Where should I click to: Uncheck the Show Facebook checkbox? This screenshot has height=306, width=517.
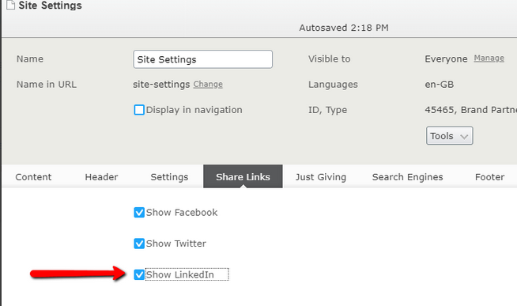point(139,213)
